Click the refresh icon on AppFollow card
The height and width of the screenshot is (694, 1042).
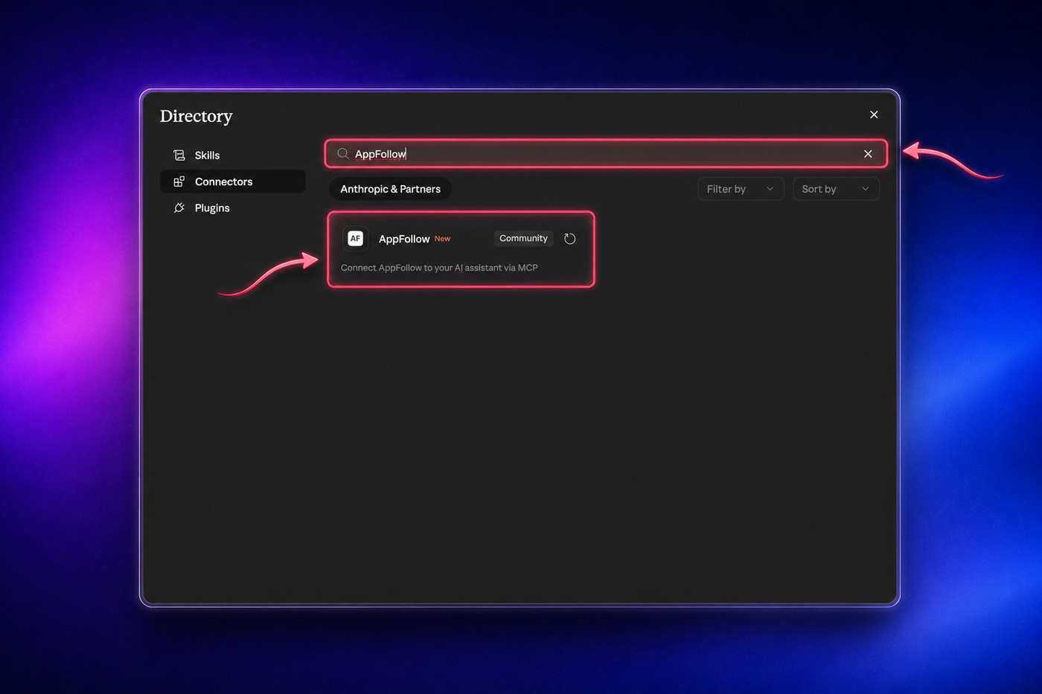coord(570,239)
